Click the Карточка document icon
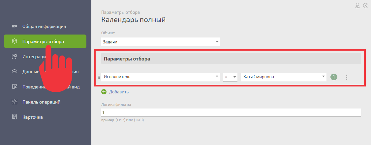Image resolution: width=371 pixels, height=145 pixels. click(x=15, y=117)
